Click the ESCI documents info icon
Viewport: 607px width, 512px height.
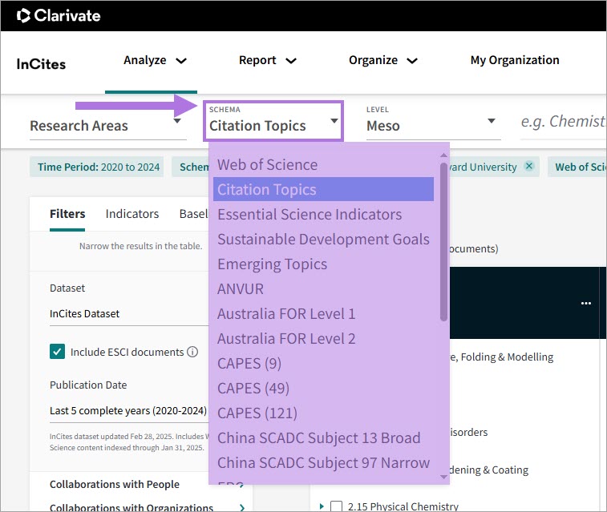pyautogui.click(x=192, y=352)
